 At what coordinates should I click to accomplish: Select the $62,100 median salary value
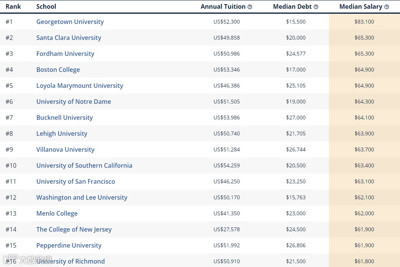pos(364,197)
